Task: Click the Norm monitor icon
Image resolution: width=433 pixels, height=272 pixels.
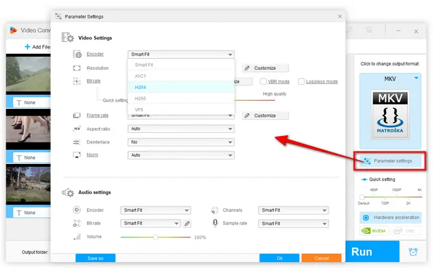Action: [77, 155]
